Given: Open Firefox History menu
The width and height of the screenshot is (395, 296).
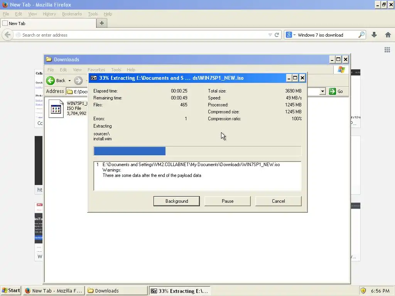Looking at the screenshot, I should [x=49, y=14].
